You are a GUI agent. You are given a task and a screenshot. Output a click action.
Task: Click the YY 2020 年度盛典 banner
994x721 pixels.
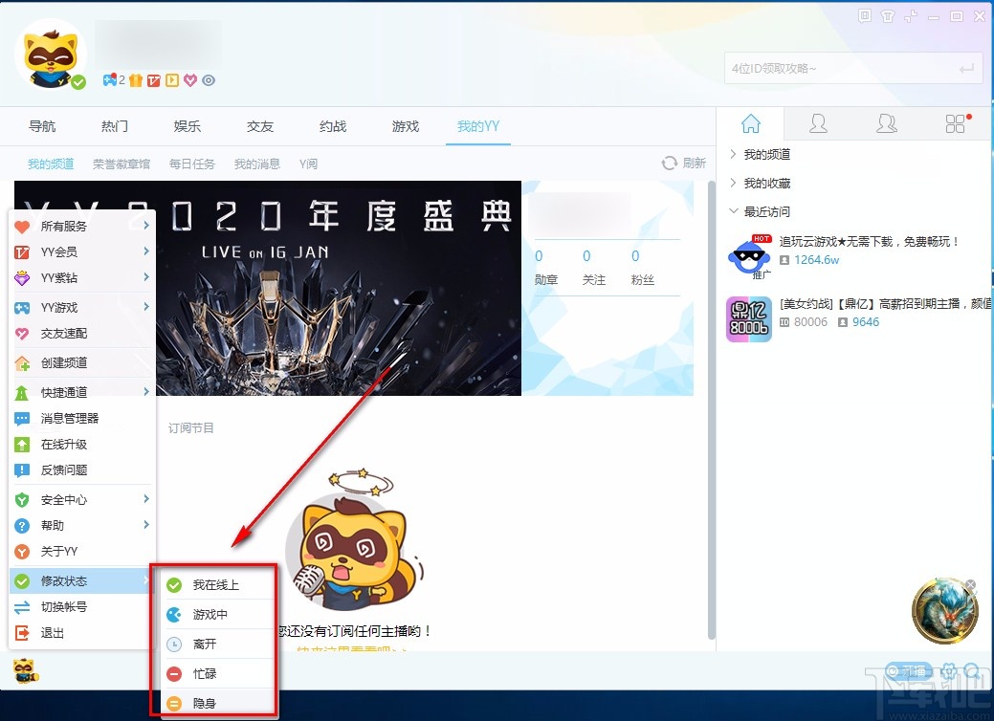[339, 288]
